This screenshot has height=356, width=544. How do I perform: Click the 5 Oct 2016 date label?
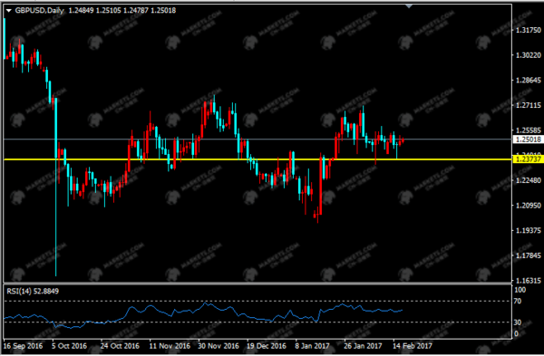tap(70, 346)
